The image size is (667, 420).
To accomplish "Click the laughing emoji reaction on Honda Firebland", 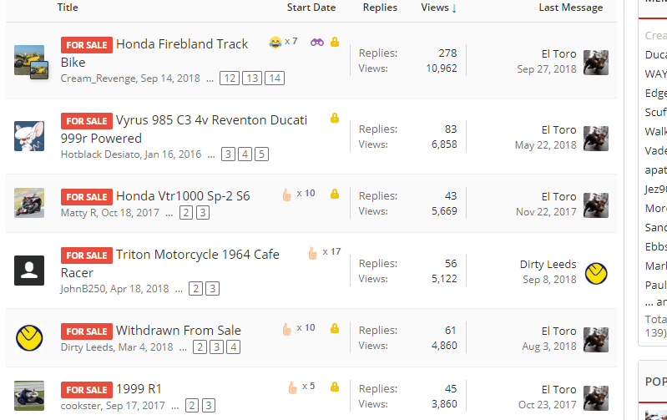I will pyautogui.click(x=275, y=42).
